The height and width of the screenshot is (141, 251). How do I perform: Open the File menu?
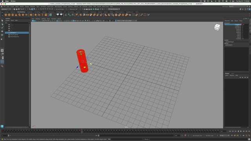(4, 7)
